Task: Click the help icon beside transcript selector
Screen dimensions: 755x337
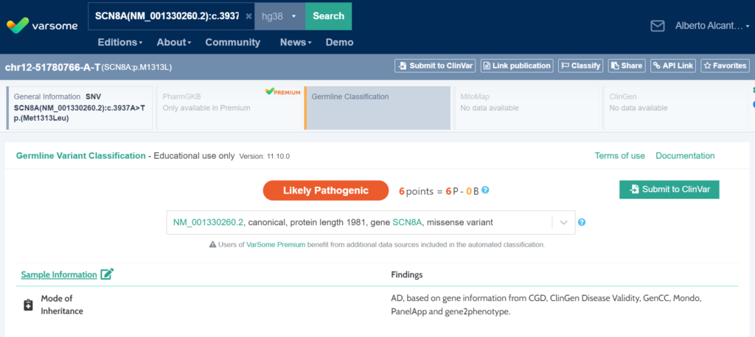Action: tap(582, 222)
